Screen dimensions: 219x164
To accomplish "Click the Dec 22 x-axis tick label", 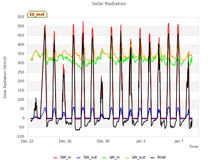I will (x=27, y=141).
